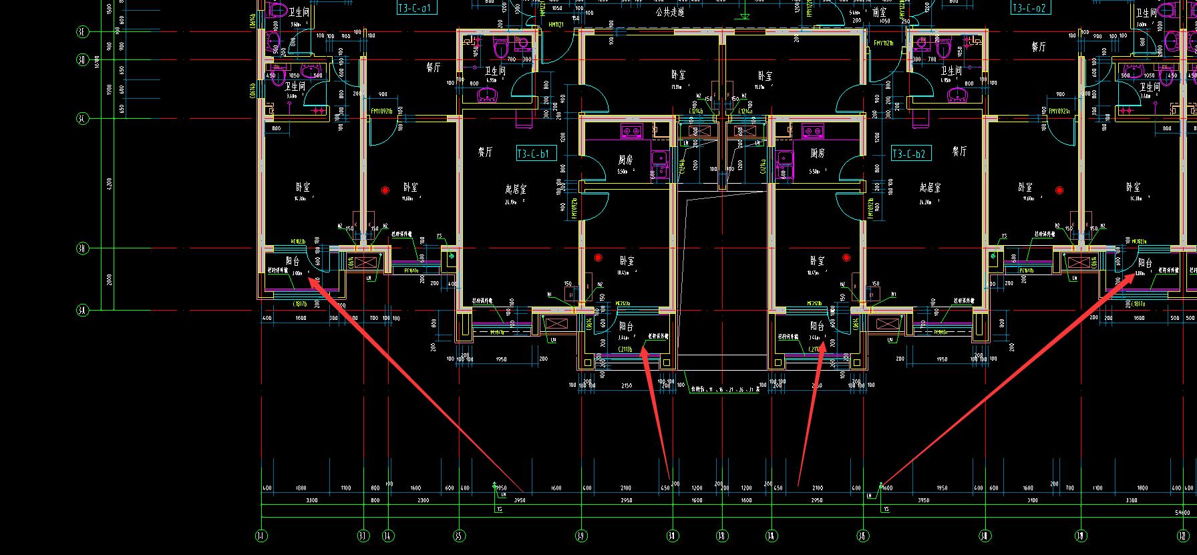Click the 3100 dimension in bottom row
1197x555 pixels.
point(1031,500)
